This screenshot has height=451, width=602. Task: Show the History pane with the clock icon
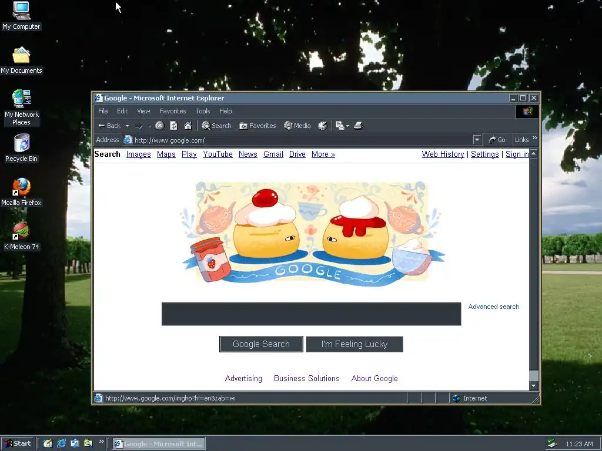323,126
